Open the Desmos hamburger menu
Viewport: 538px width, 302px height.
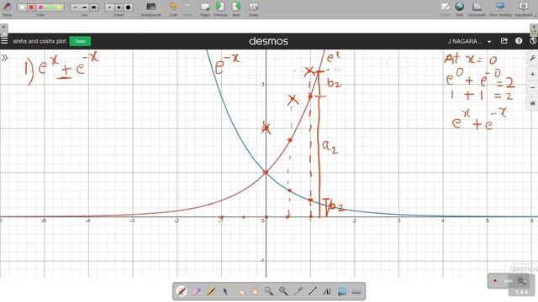[x=4, y=41]
